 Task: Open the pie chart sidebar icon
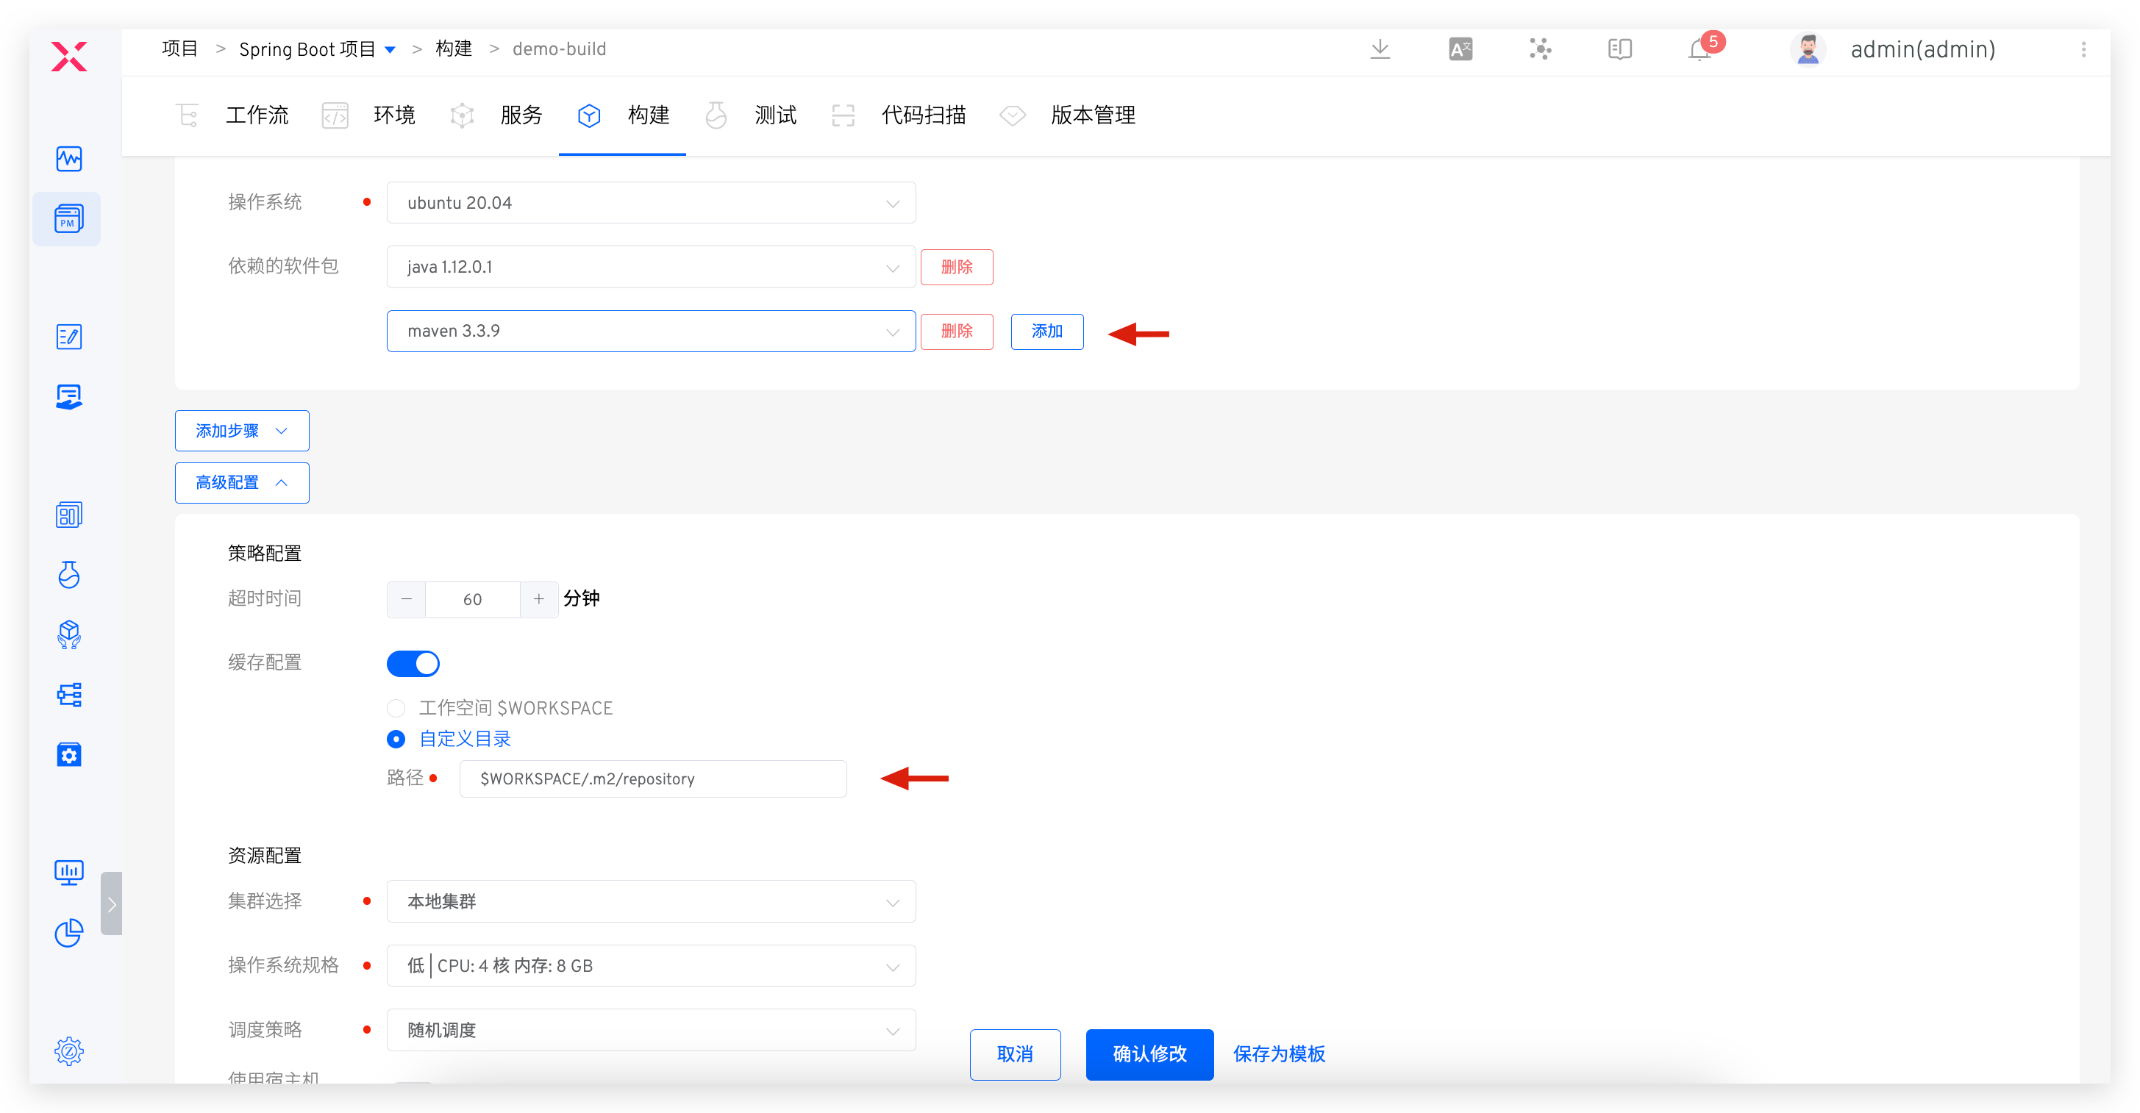point(69,933)
